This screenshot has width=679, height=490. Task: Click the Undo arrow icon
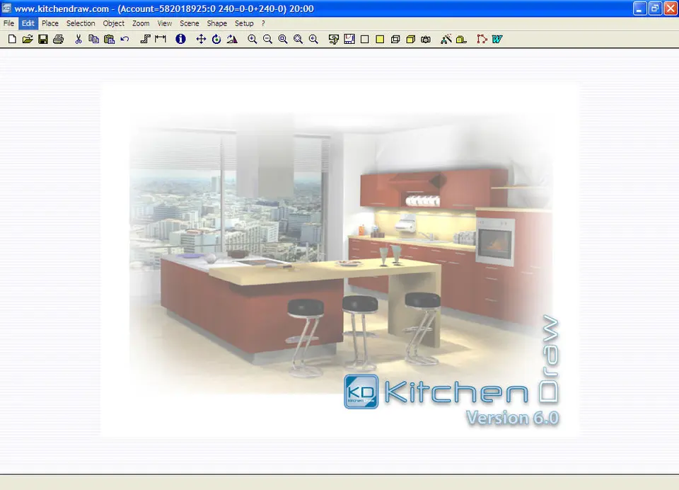(124, 40)
